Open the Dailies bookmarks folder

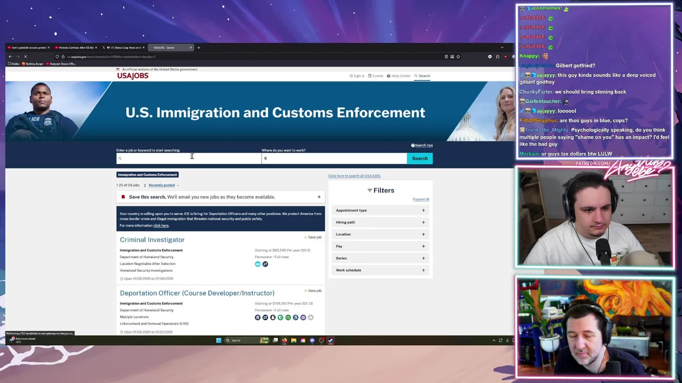pyautogui.click(x=13, y=64)
